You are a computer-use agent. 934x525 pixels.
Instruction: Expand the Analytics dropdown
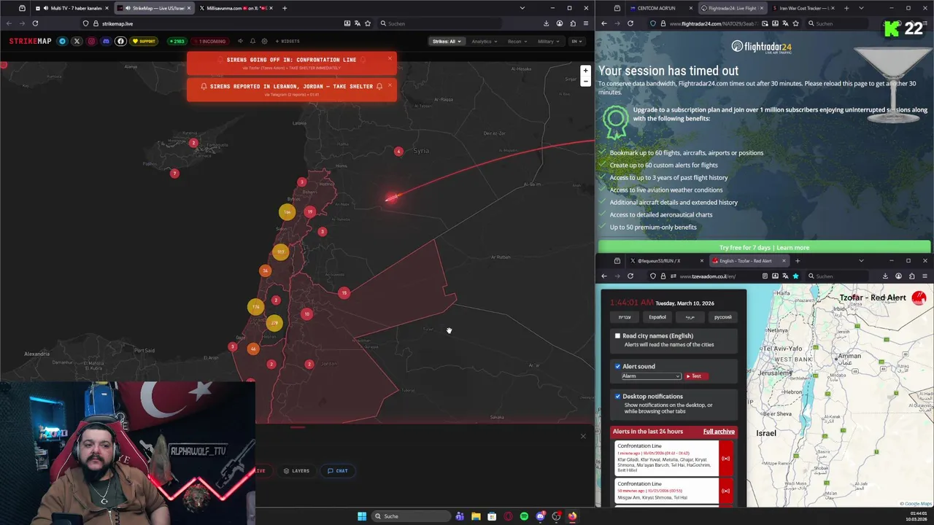(485, 41)
